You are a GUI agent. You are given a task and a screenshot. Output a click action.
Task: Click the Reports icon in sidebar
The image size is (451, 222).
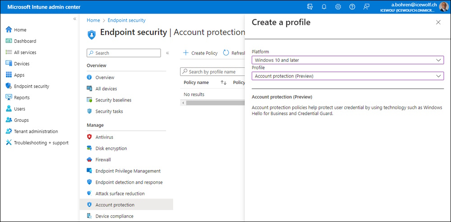[x=9, y=97]
